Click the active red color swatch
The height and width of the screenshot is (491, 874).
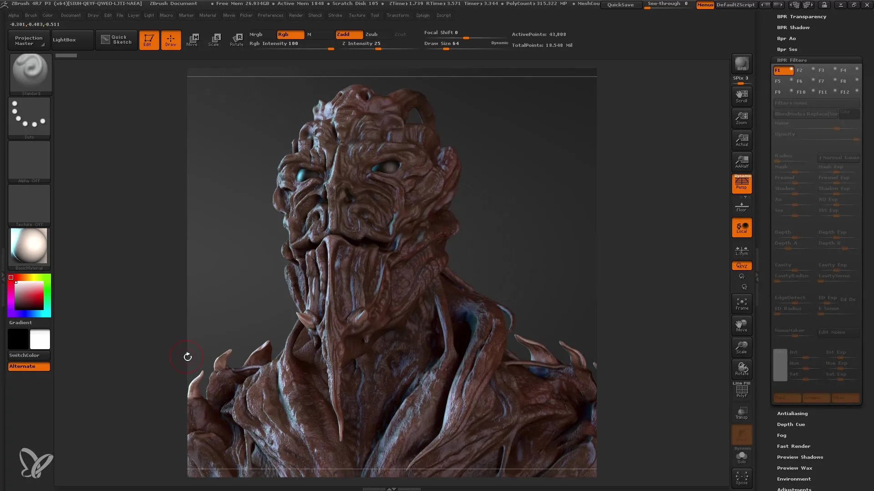[11, 277]
